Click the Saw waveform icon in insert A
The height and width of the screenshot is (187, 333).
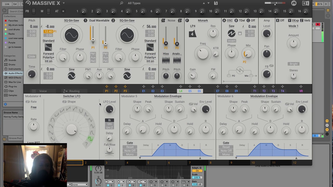coord(231,33)
